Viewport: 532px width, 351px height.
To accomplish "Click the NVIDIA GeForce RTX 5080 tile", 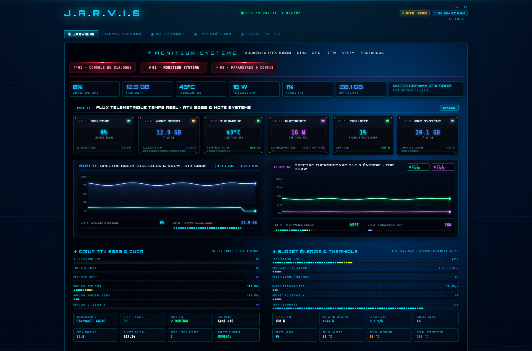I will [426, 89].
